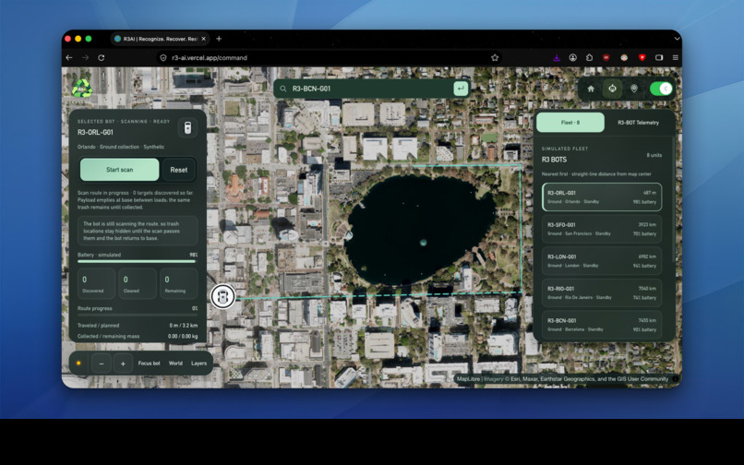The width and height of the screenshot is (744, 465).
Task: Click the World view button
Action: (175, 364)
